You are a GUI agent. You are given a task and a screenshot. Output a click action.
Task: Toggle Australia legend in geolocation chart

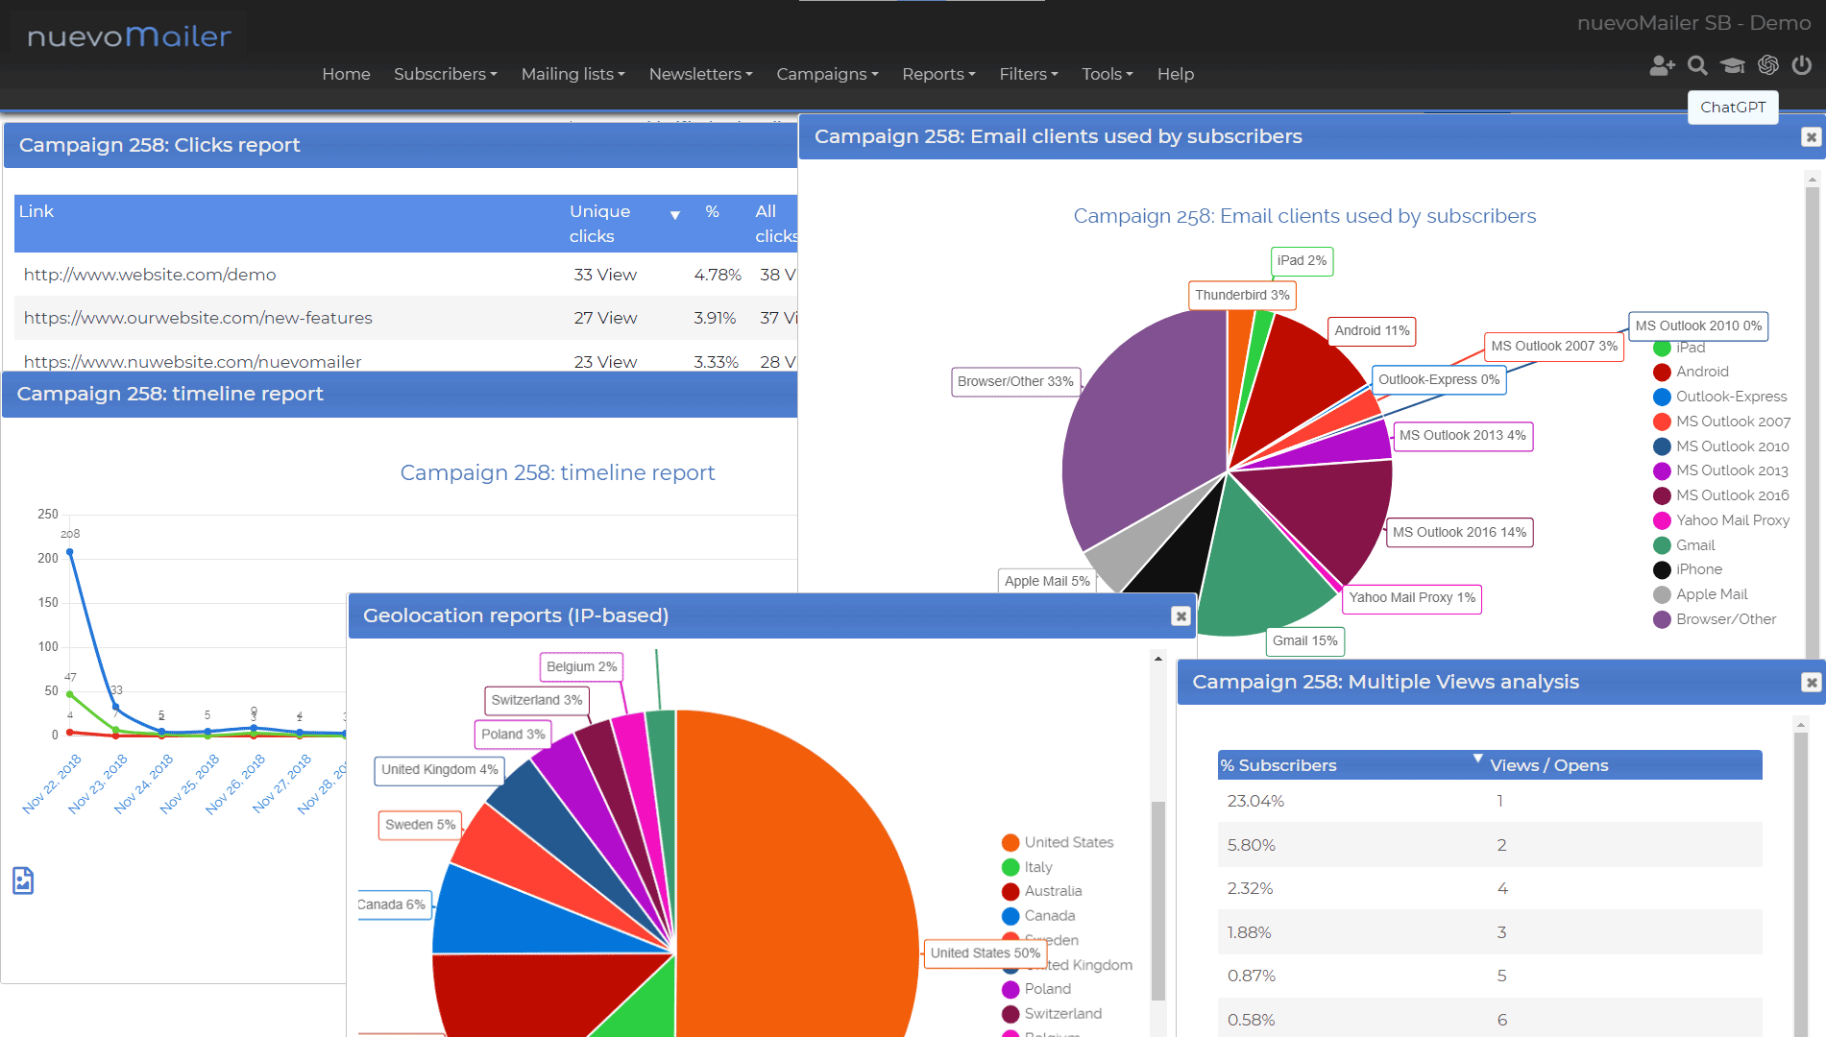(1041, 891)
